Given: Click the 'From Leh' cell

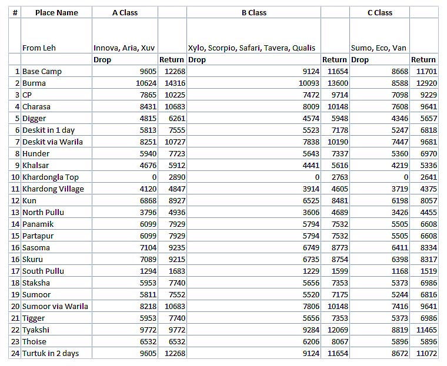Looking at the screenshot, I should click(x=39, y=48).
